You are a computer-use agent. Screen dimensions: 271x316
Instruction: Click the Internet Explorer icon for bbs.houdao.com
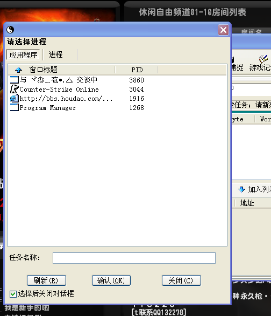tap(15, 98)
